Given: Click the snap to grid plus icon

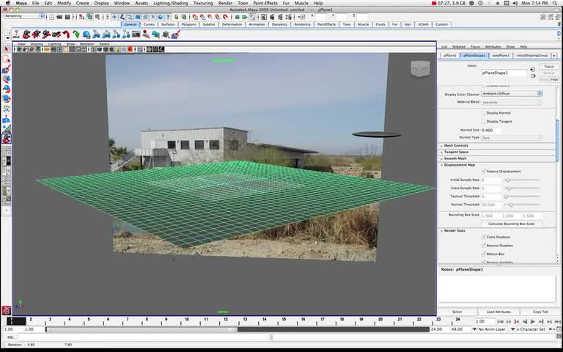Looking at the screenshot, I should [x=114, y=17].
